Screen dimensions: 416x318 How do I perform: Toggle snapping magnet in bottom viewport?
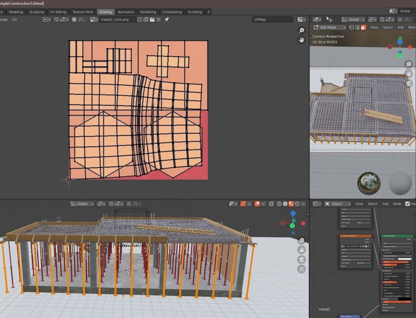pyautogui.click(x=111, y=204)
